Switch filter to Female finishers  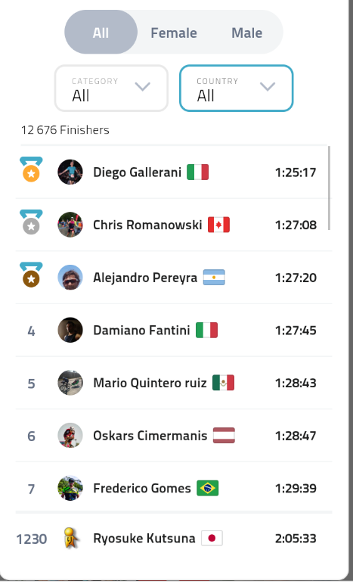174,33
